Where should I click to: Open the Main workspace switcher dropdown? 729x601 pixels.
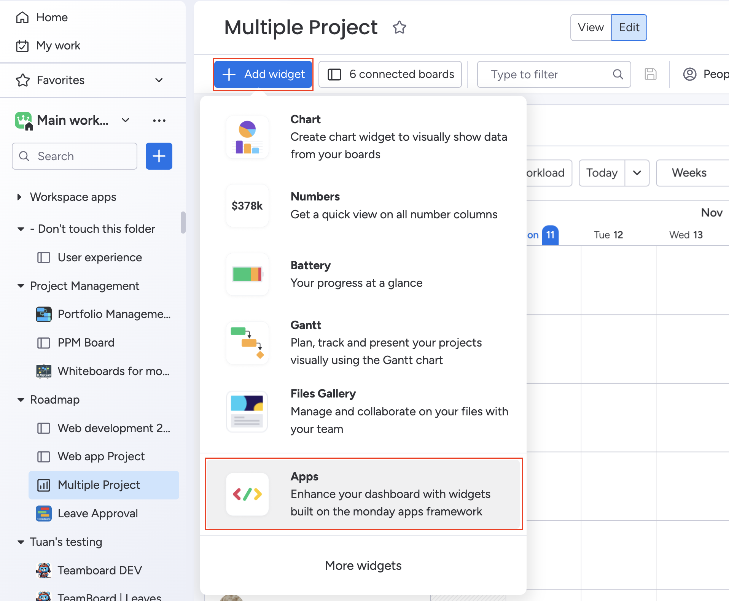pyautogui.click(x=126, y=121)
